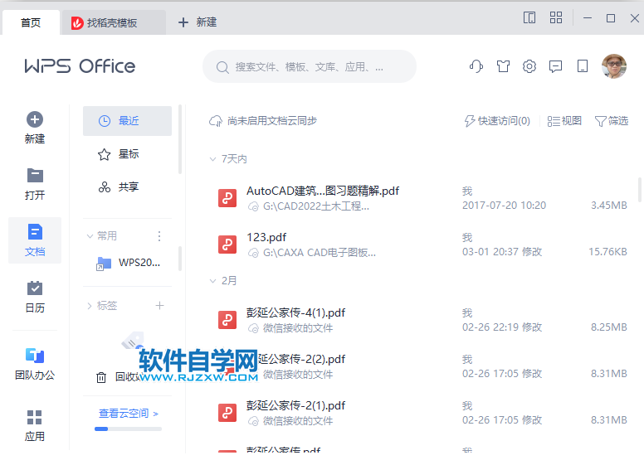
Task: Open the shirt skin icon
Action: click(x=503, y=66)
